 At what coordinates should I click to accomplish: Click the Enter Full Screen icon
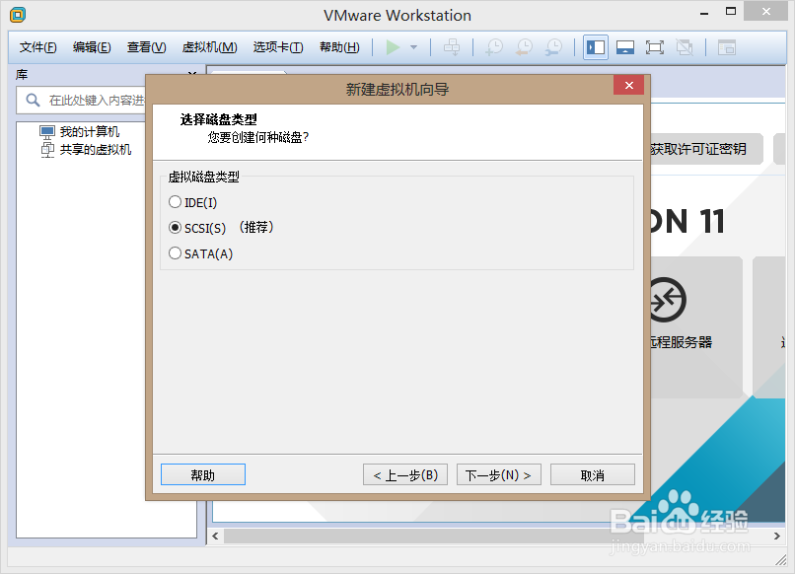point(655,47)
